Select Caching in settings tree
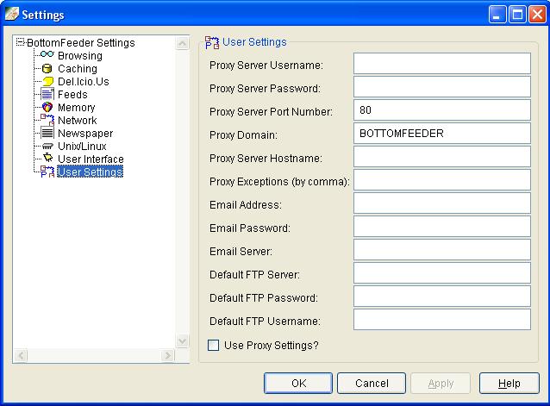 point(78,69)
